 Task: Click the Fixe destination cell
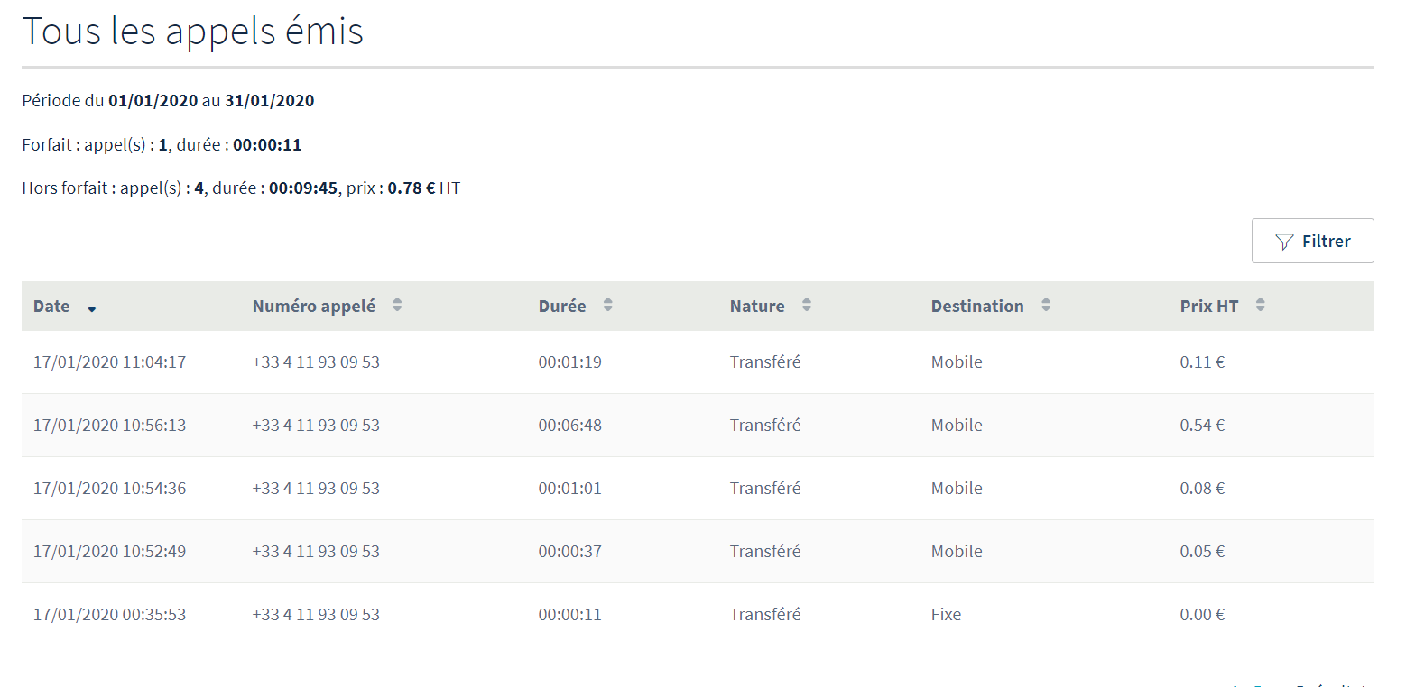(x=946, y=615)
